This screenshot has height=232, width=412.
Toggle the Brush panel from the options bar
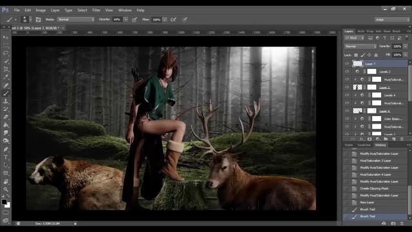(39, 19)
